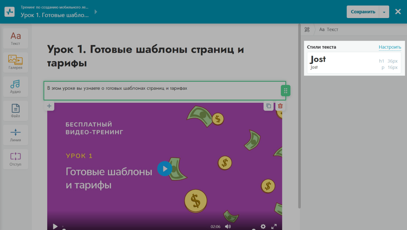Click the green drag handle of the text block
The image size is (407, 230).
[286, 91]
